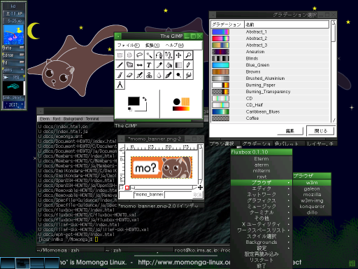Select the Measure compass tool

[120, 85]
